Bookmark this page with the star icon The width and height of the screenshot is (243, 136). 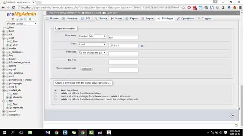(x=183, y=8)
